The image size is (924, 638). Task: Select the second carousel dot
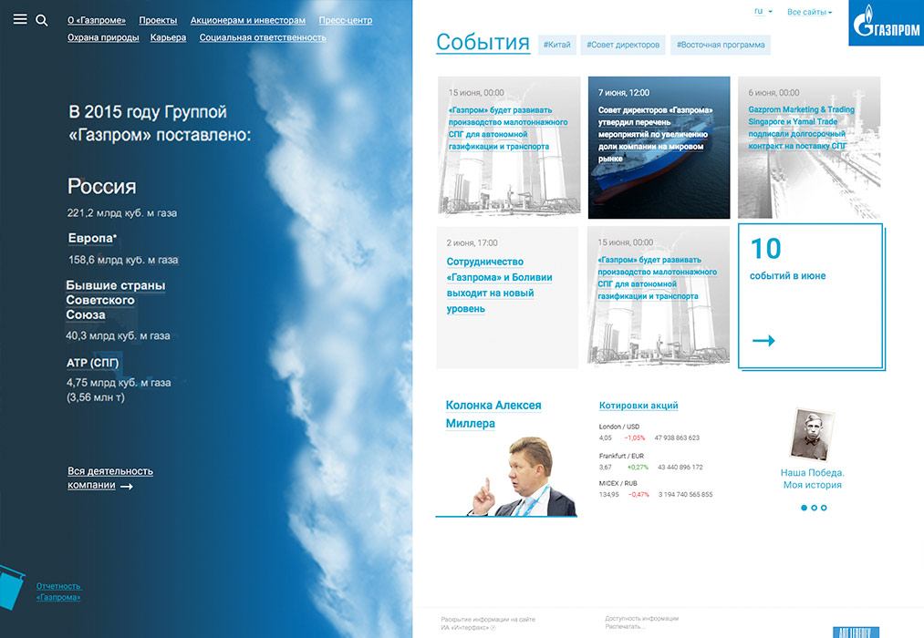tap(814, 508)
